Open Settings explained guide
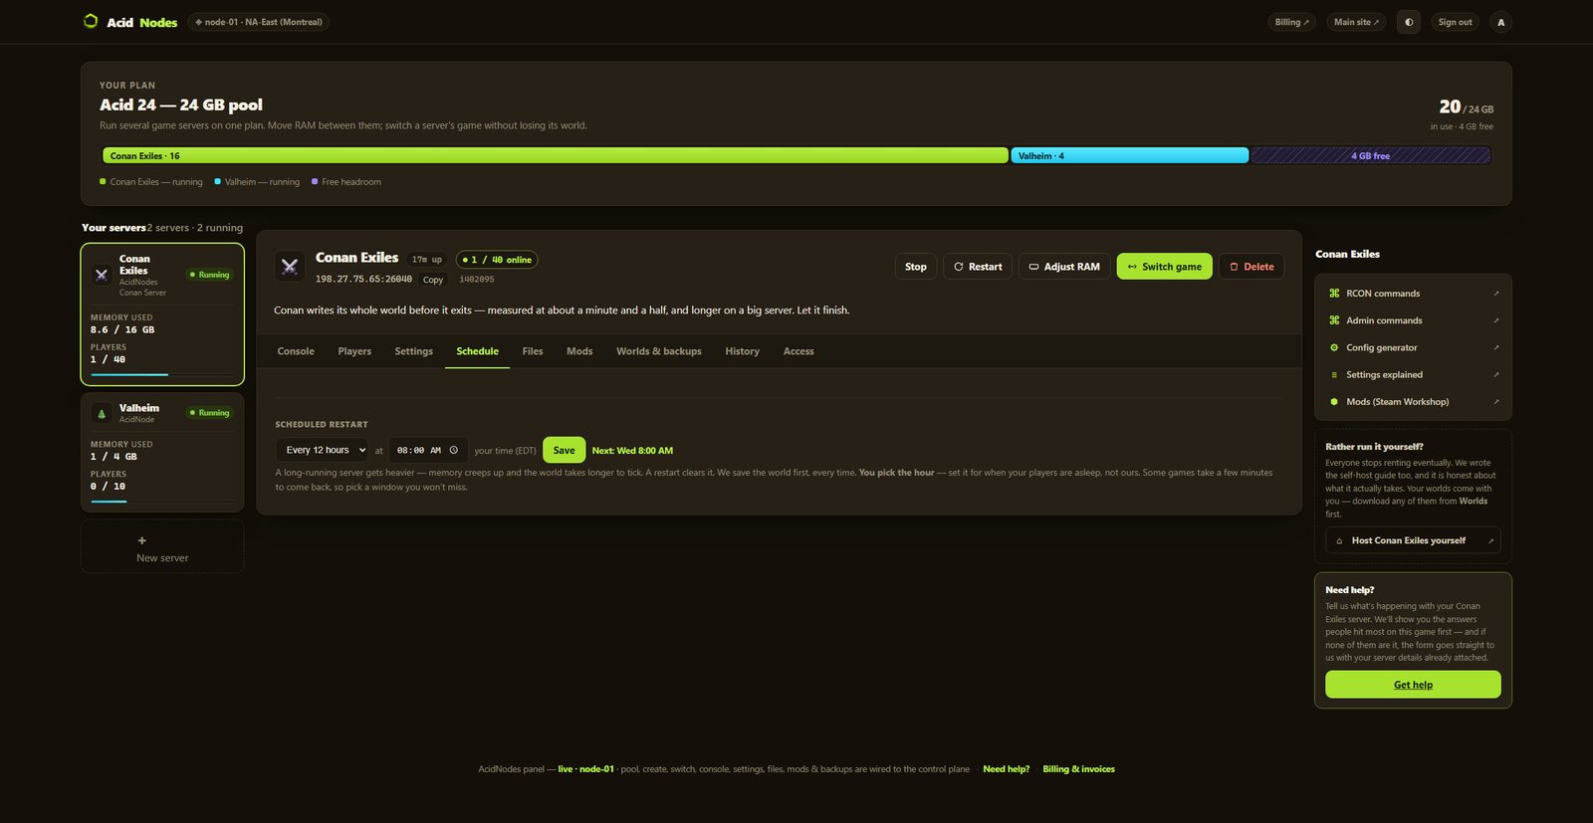Viewport: 1593px width, 823px height. tap(1414, 375)
